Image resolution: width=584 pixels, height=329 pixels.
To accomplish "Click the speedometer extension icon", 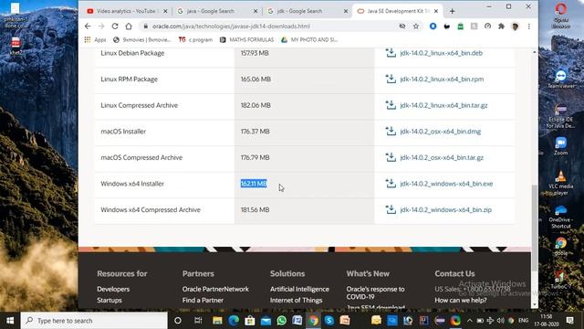I will coord(487,27).
